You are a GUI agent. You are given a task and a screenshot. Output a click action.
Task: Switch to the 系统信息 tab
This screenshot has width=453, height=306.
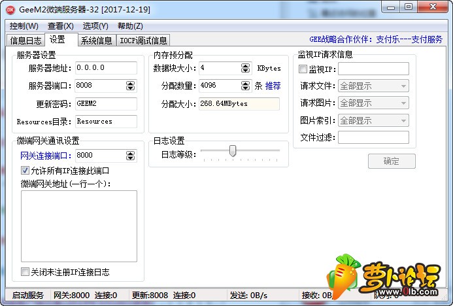coord(97,41)
